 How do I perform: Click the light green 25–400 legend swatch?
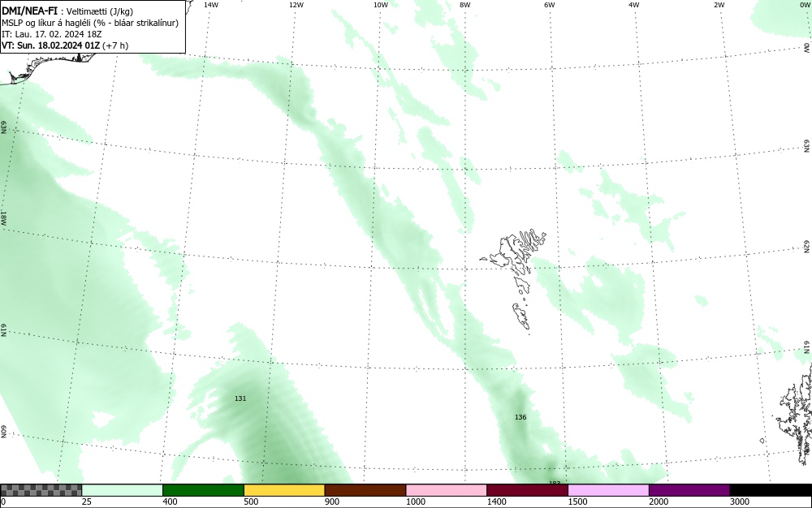(x=123, y=490)
